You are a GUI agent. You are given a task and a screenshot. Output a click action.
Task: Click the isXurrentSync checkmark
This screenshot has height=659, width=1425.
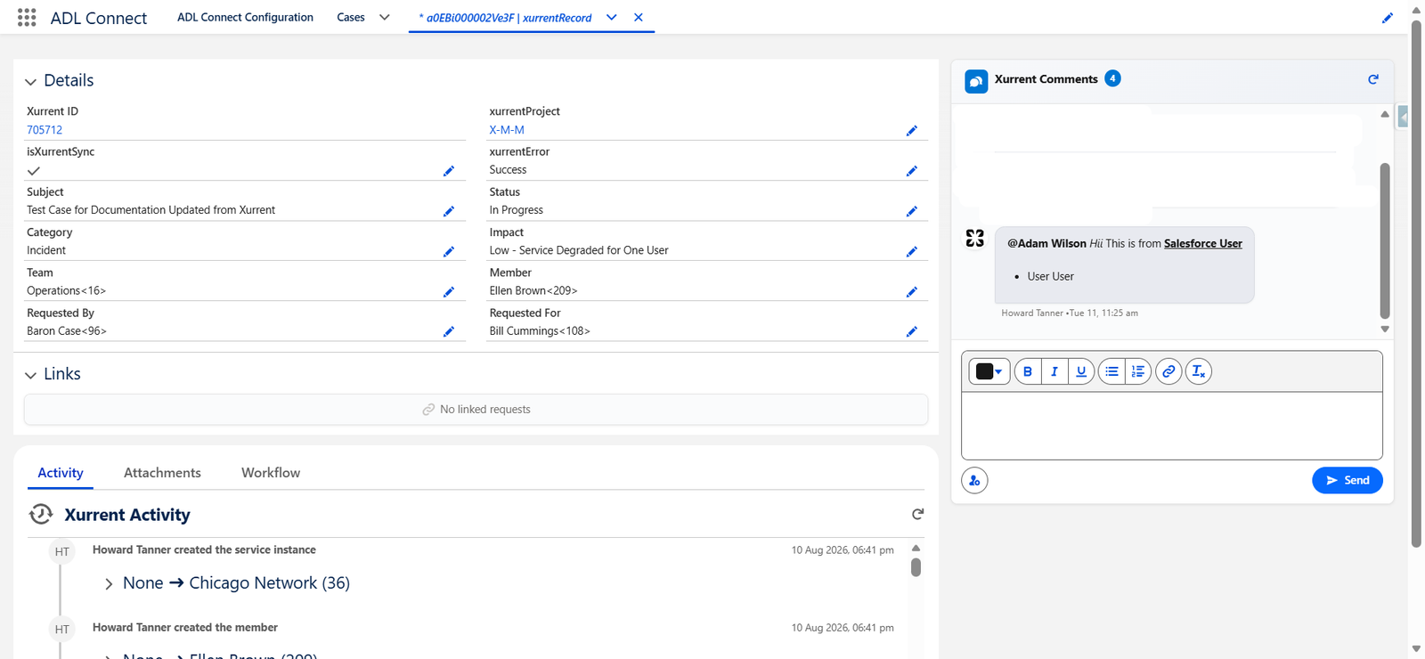(x=34, y=171)
